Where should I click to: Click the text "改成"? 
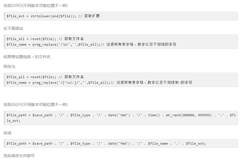(7, 133)
